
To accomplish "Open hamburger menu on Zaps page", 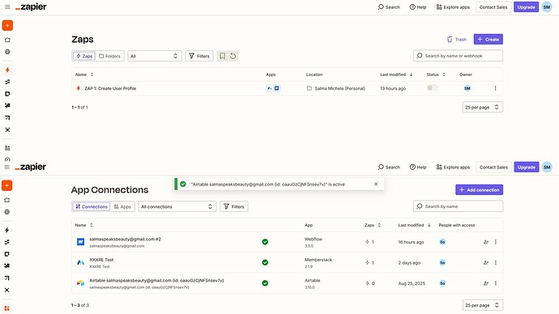I will (7, 7).
